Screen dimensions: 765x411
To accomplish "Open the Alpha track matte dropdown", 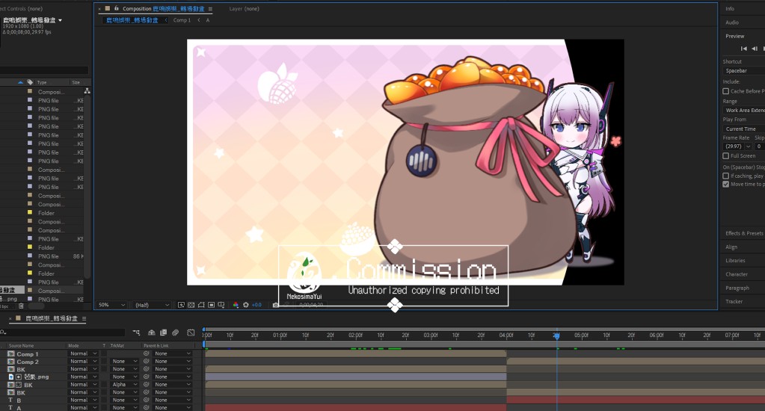I will point(125,385).
